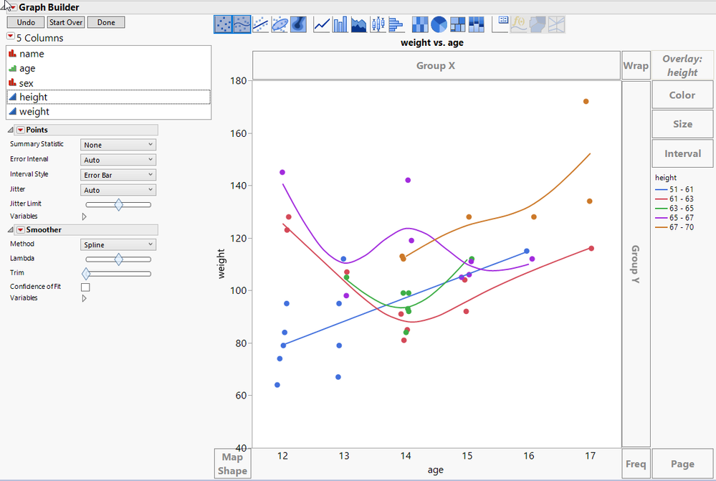Click the Freq drop zone
This screenshot has height=481, width=716.
(636, 464)
